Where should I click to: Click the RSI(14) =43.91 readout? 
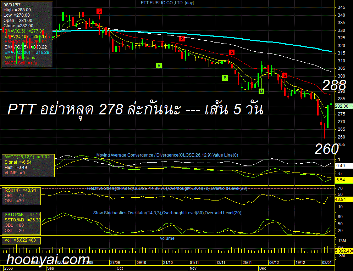click(x=20, y=190)
